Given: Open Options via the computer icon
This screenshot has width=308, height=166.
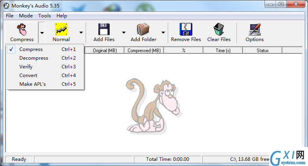Looking at the screenshot, I should pos(255,29).
